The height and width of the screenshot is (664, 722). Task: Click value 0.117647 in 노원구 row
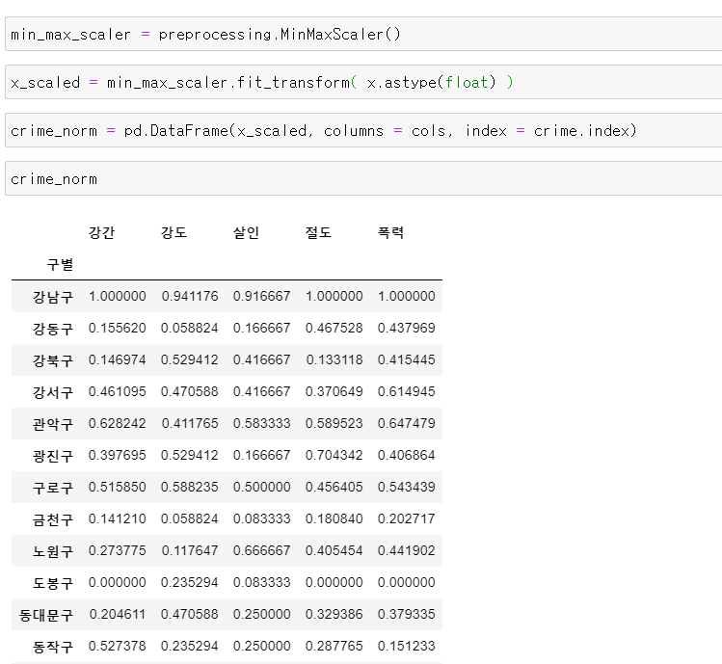190,550
